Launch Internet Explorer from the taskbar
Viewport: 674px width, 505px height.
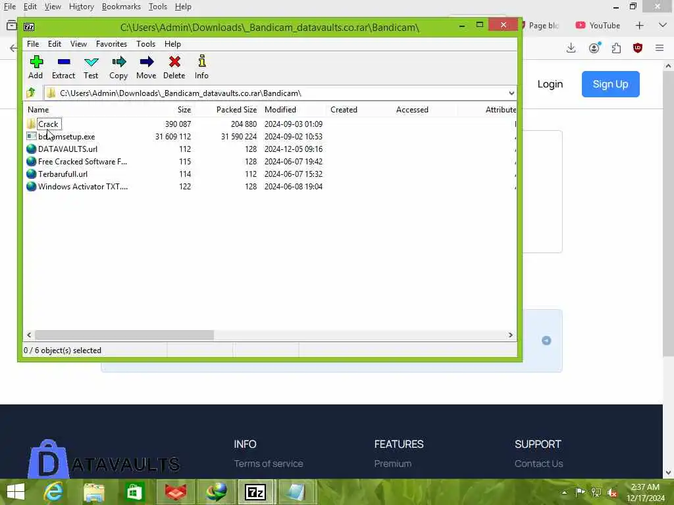(53, 492)
